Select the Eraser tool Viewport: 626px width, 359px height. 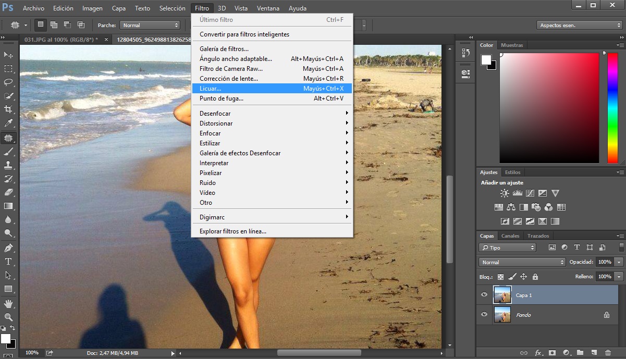coord(8,192)
